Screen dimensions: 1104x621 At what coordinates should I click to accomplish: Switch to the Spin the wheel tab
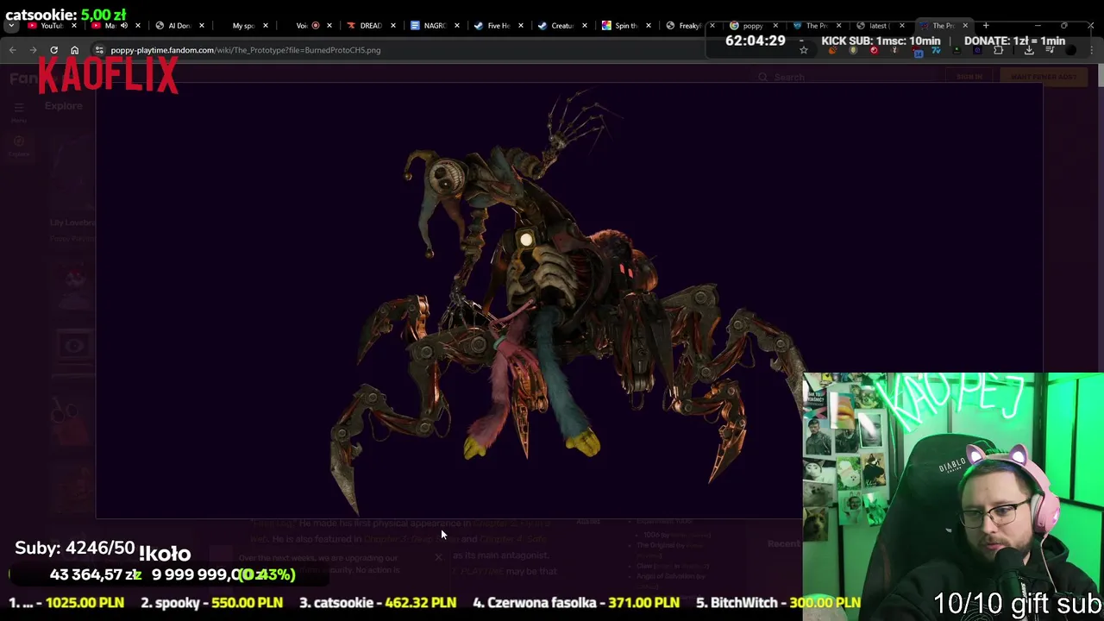(x=625, y=26)
